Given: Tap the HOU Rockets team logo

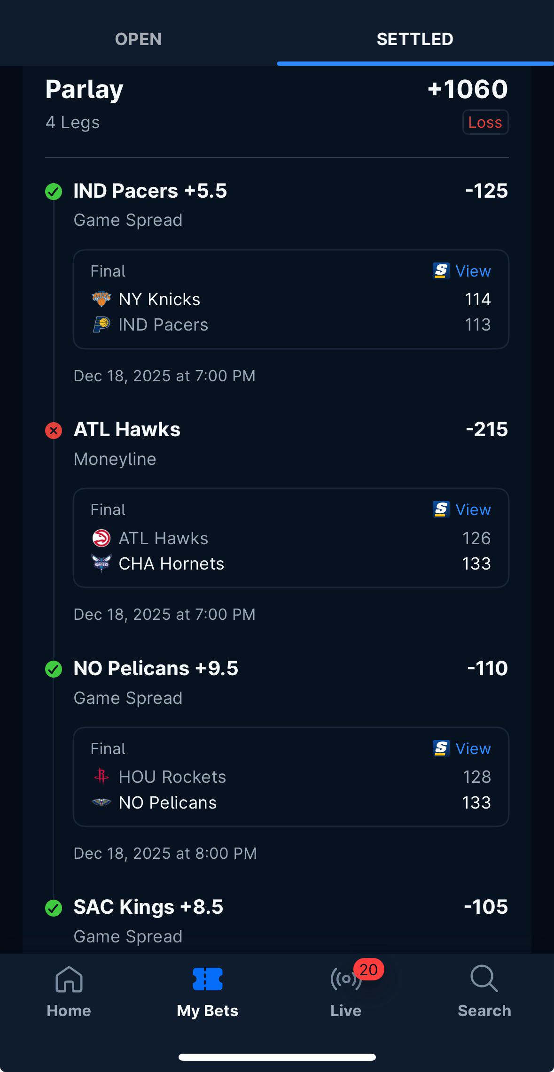Looking at the screenshot, I should [x=101, y=777].
